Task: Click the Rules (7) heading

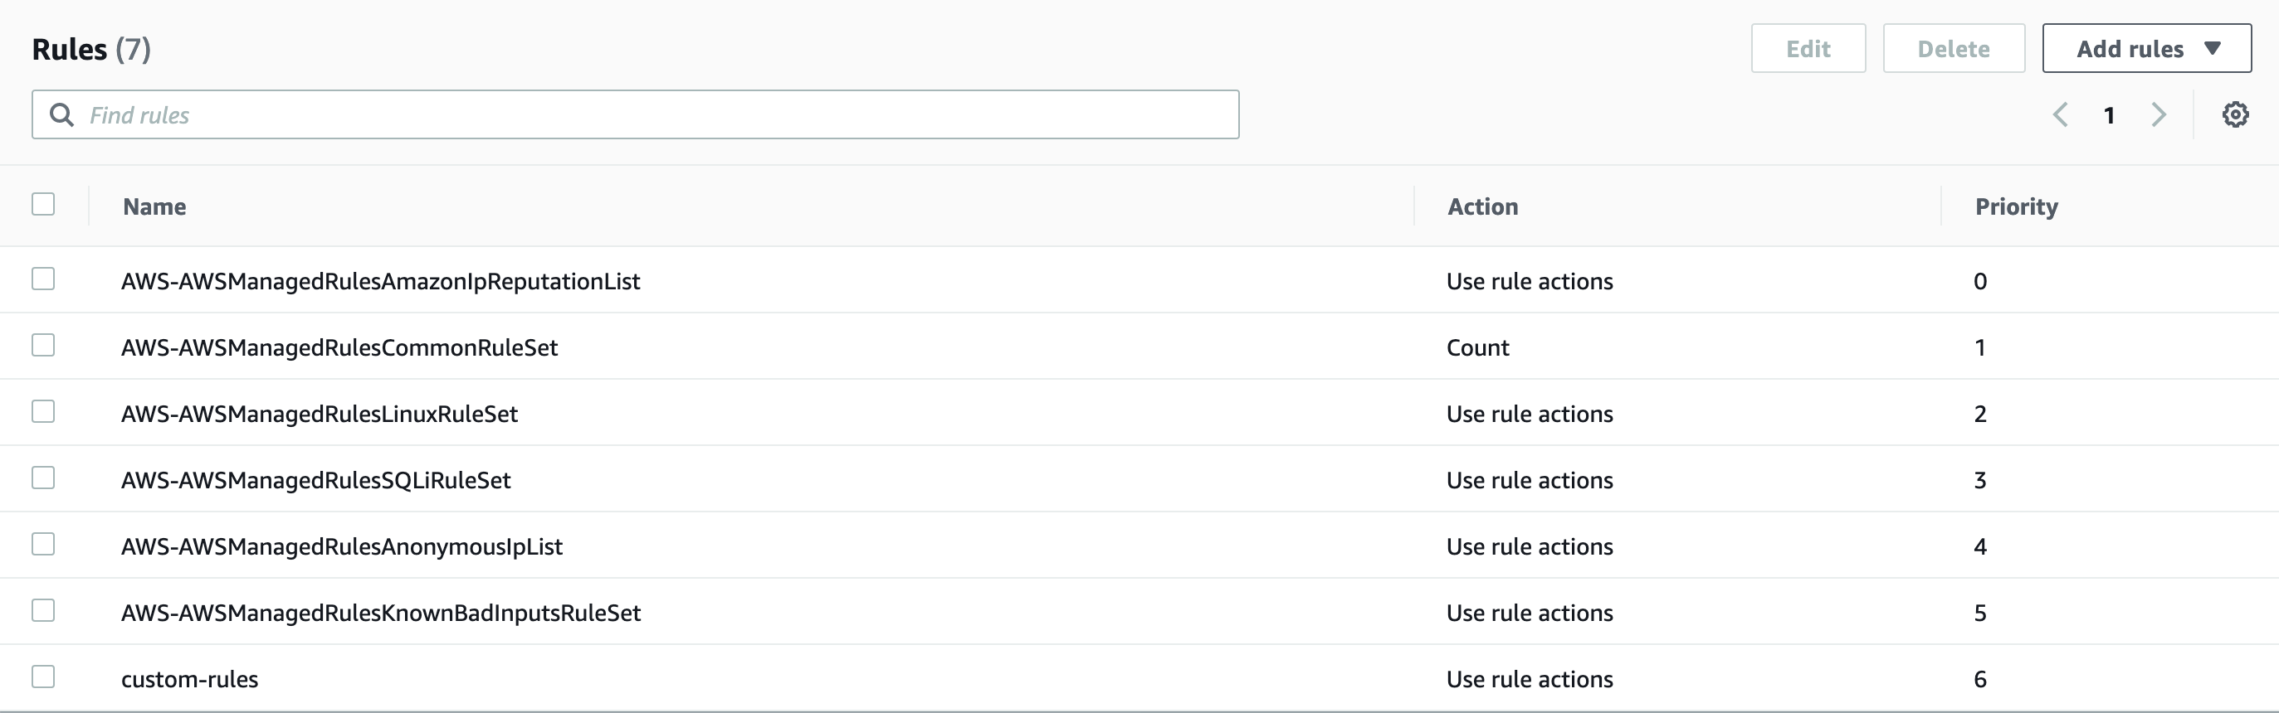Action: pyautogui.click(x=91, y=49)
